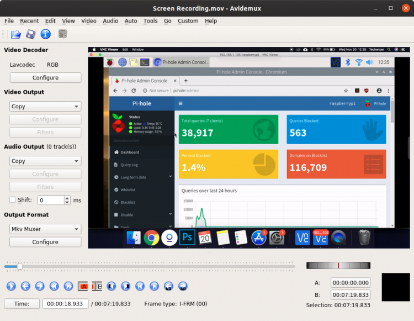Enable the audio Shift checkbox
Image resolution: width=414 pixels, height=321 pixels.
[12, 200]
